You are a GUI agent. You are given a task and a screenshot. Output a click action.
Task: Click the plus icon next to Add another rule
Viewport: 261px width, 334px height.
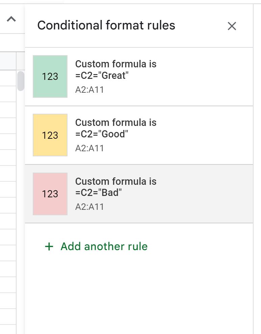click(49, 246)
